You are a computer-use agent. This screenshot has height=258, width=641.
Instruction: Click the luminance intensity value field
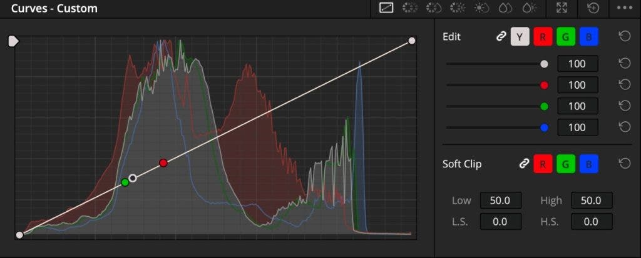click(578, 64)
